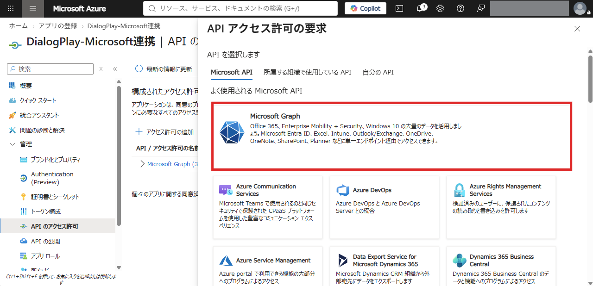Click the Microsoft Azure home title
593x286 pixels.
coord(79,8)
